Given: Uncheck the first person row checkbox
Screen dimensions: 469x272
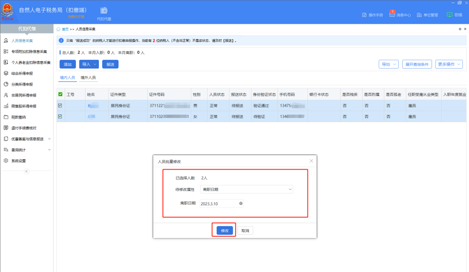Looking at the screenshot, I should point(60,105).
